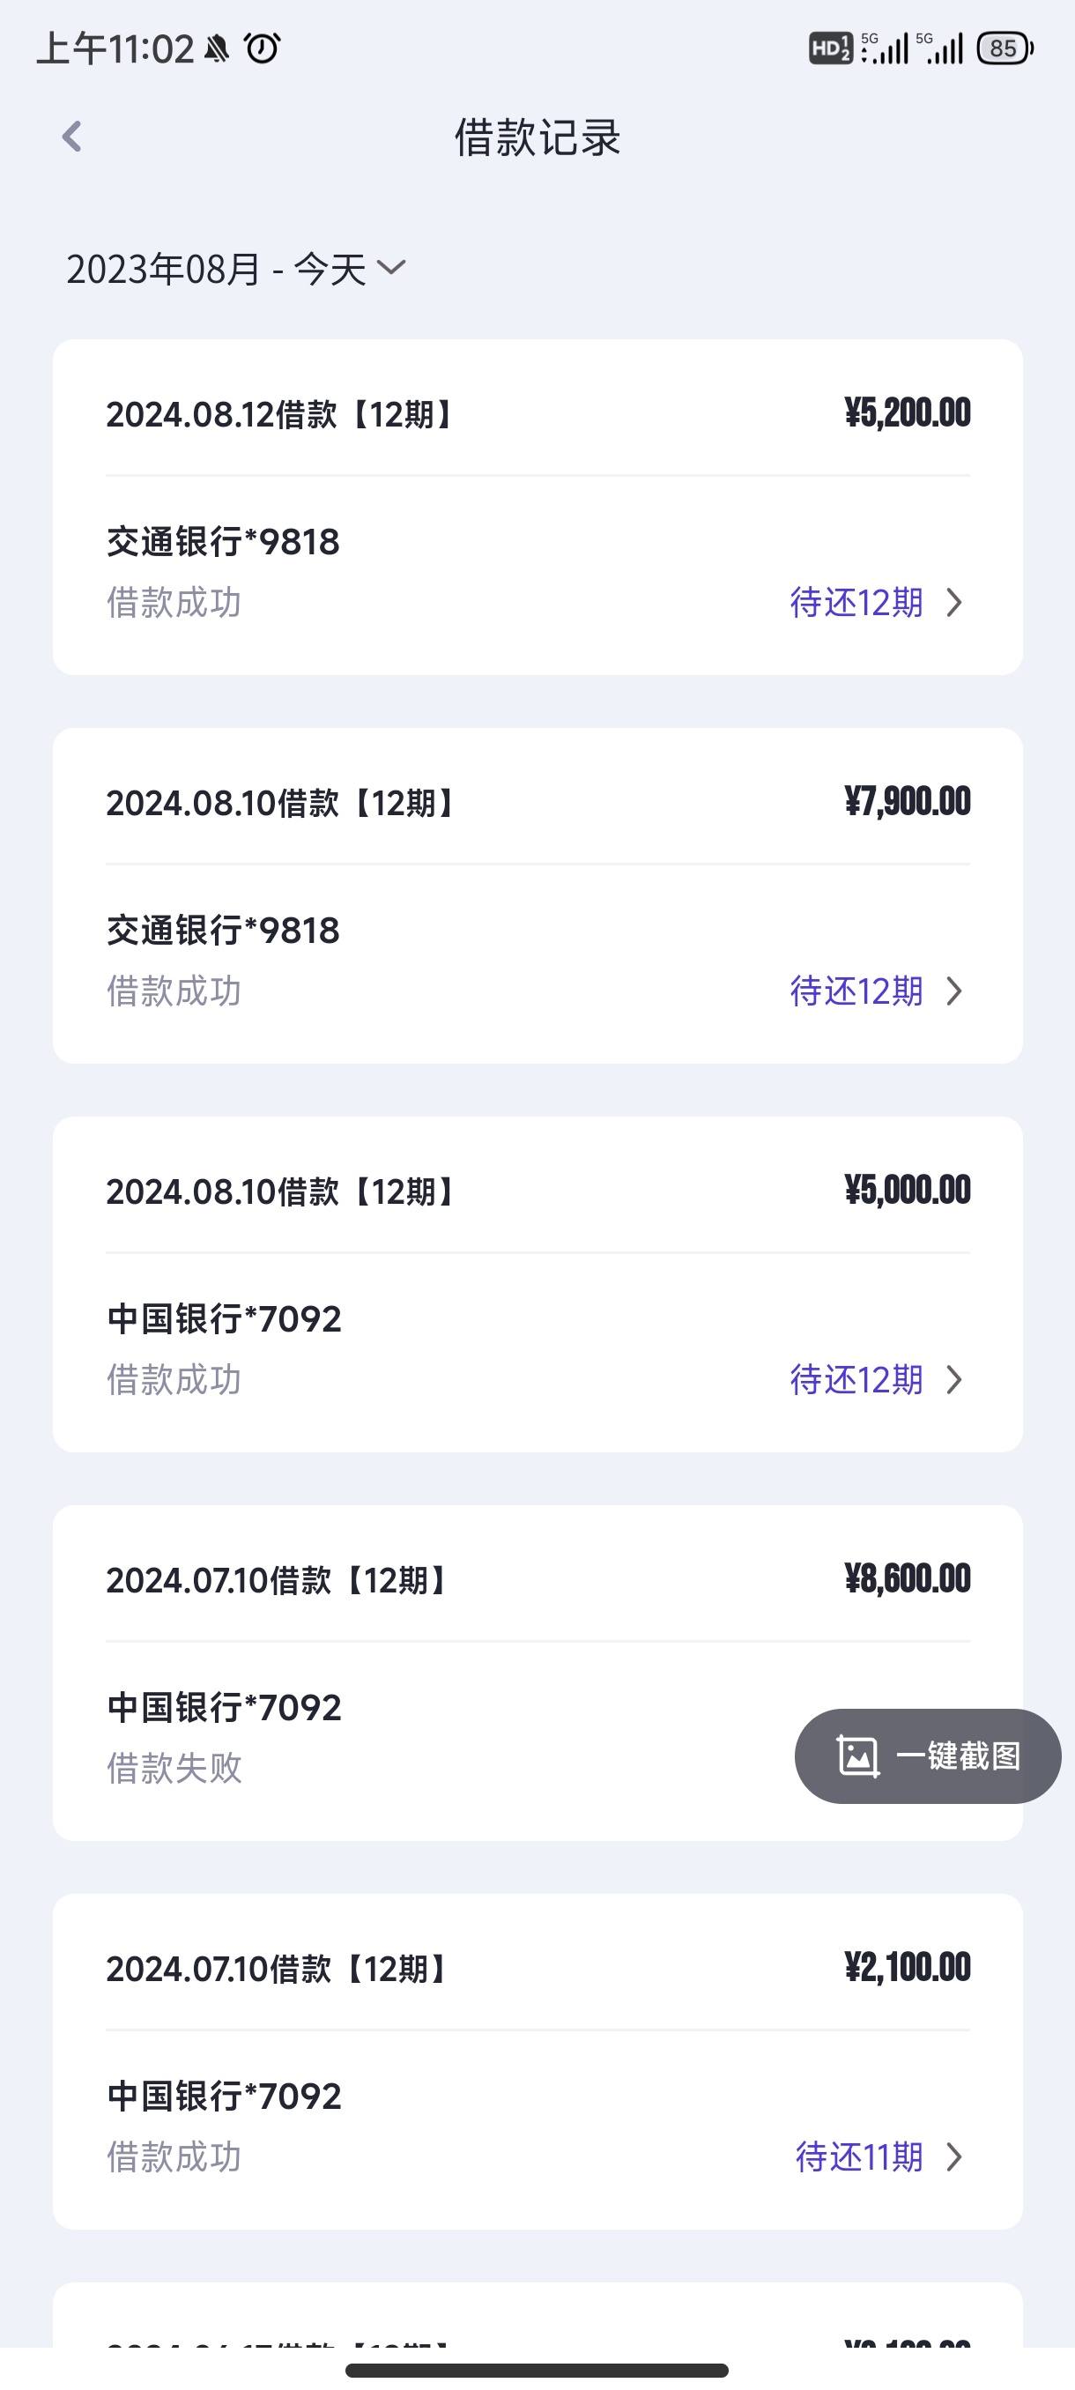Tap the alarm clock status icon
Screen dimensions: 1075x2390
(x=263, y=48)
